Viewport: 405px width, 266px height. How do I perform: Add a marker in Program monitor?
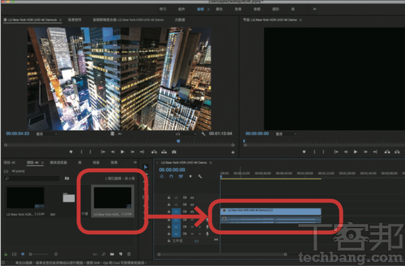point(304,152)
